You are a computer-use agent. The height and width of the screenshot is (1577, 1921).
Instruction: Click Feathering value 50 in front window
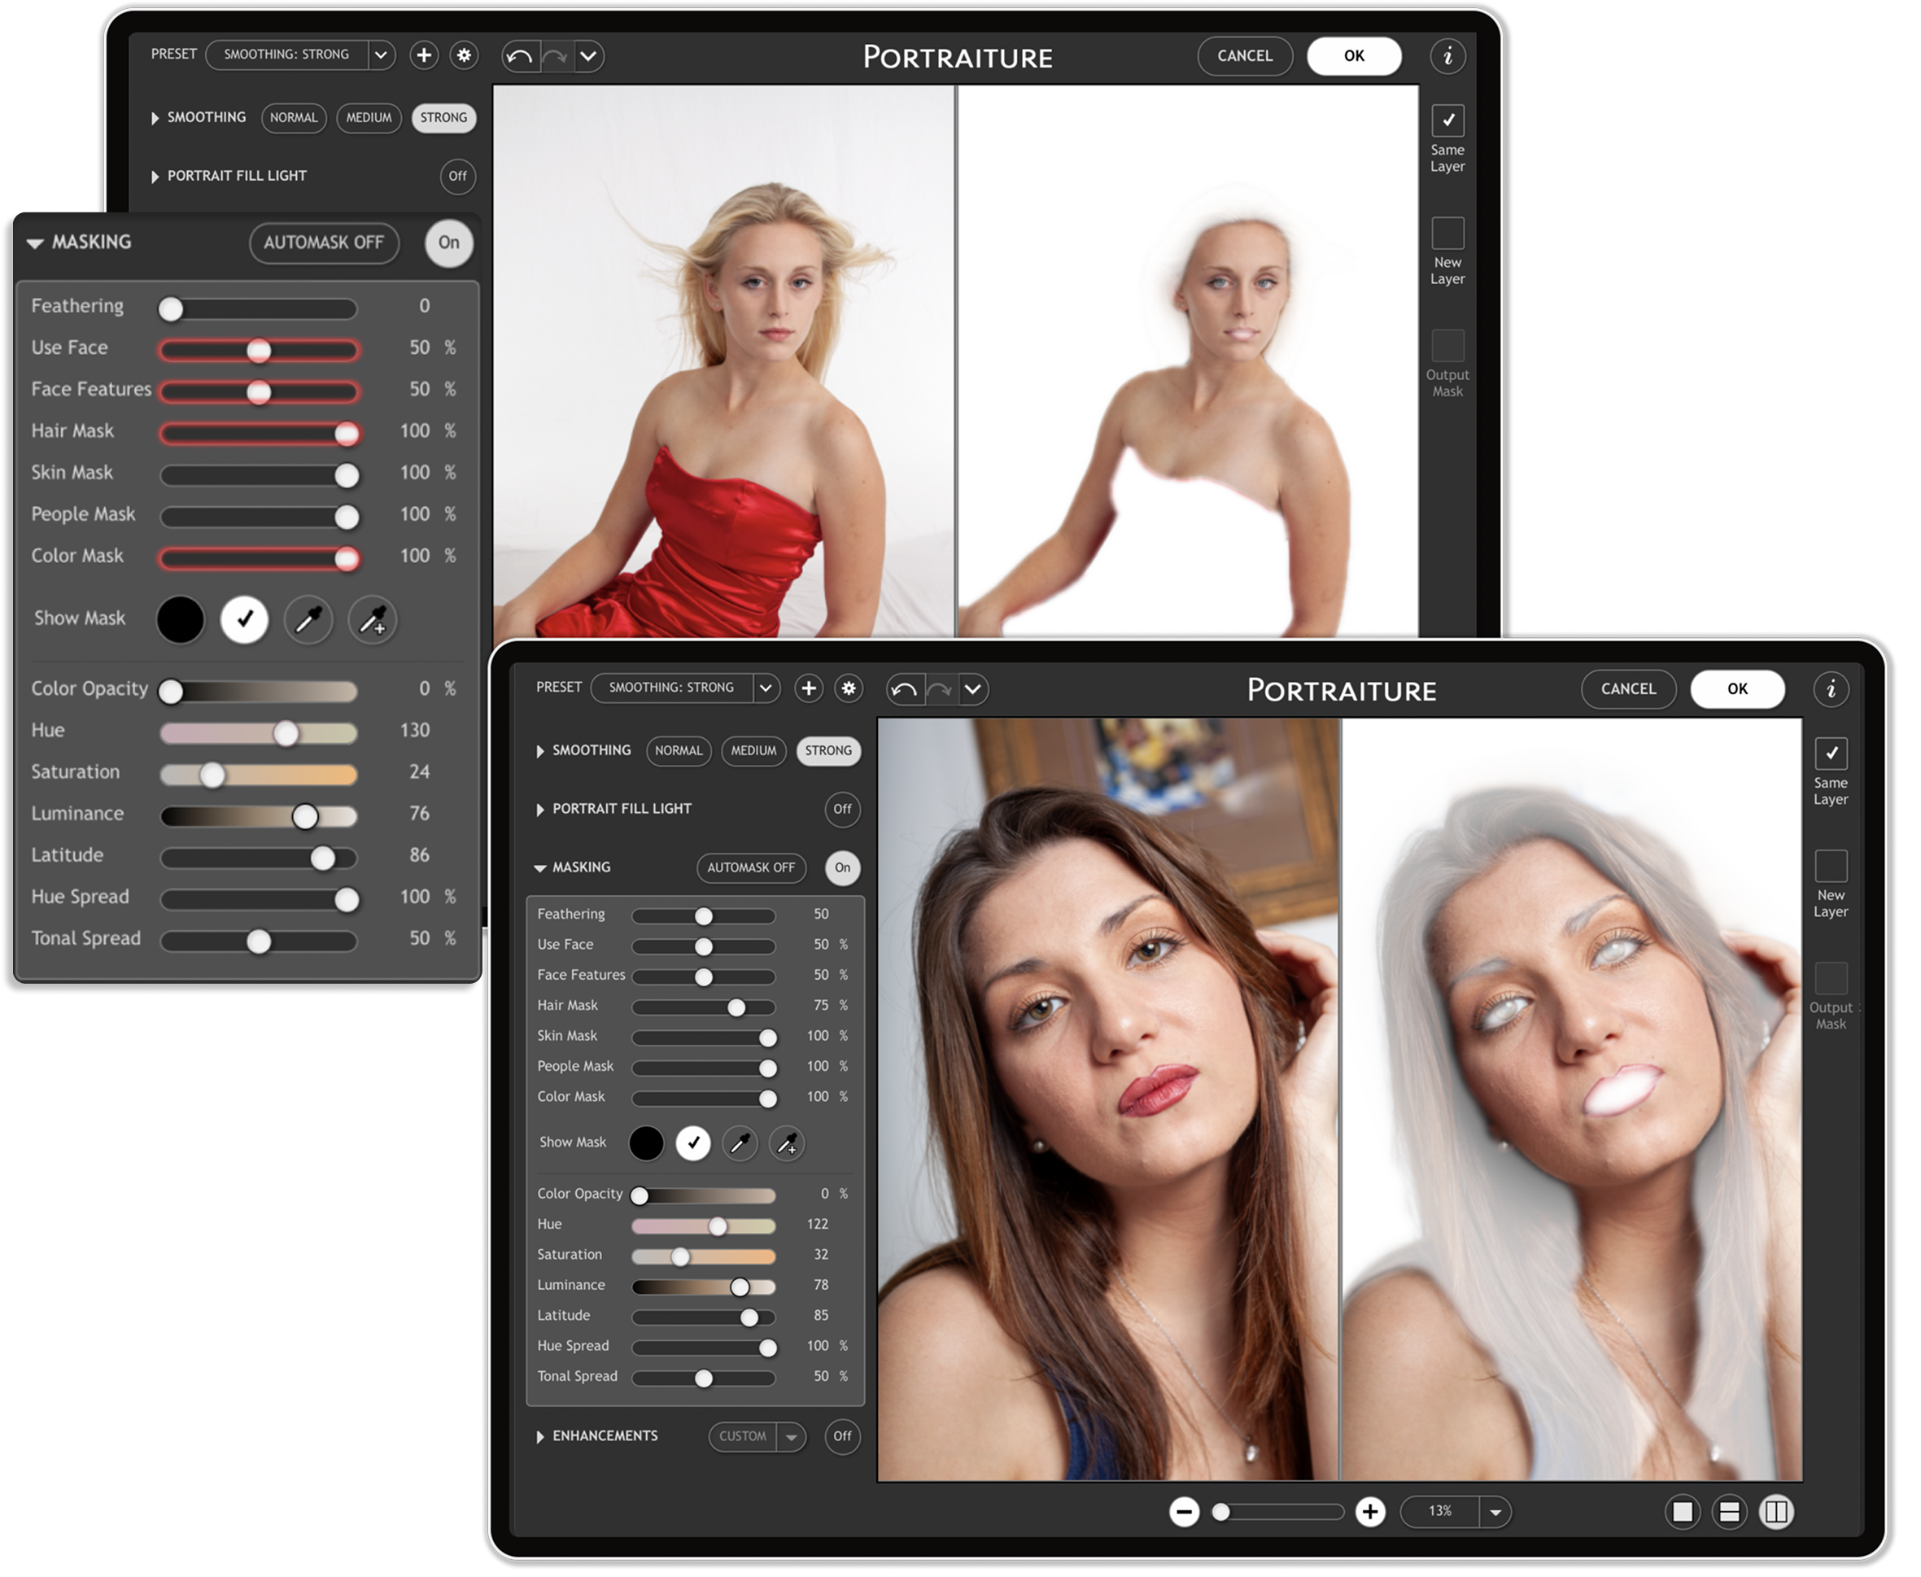[821, 915]
